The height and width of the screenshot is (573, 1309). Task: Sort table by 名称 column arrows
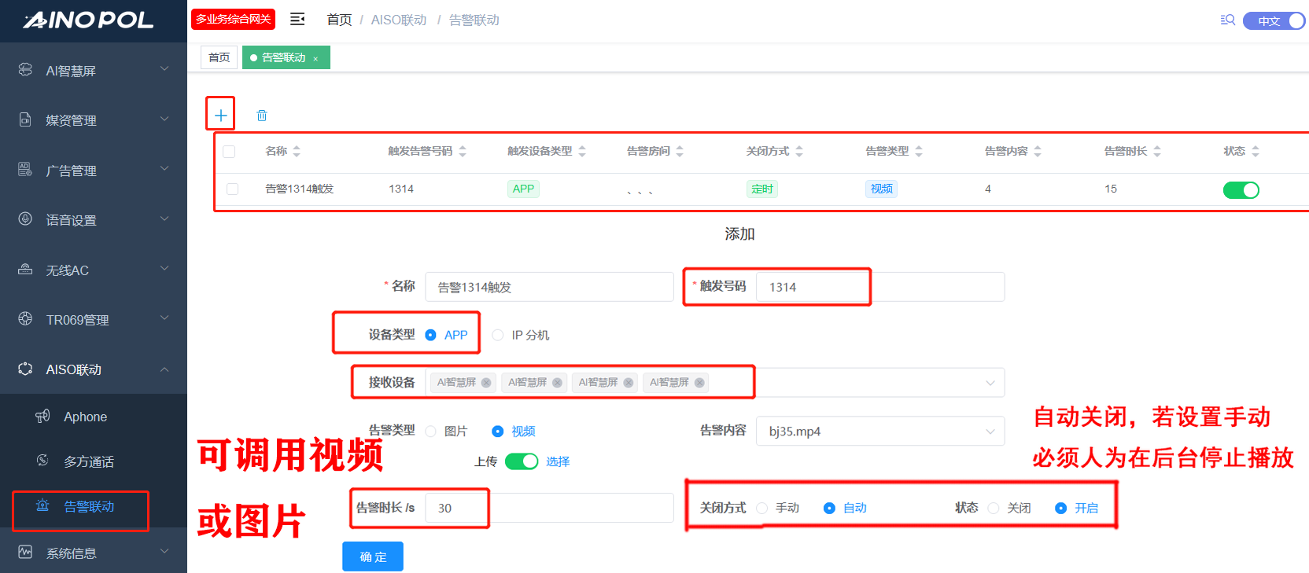coord(297,151)
